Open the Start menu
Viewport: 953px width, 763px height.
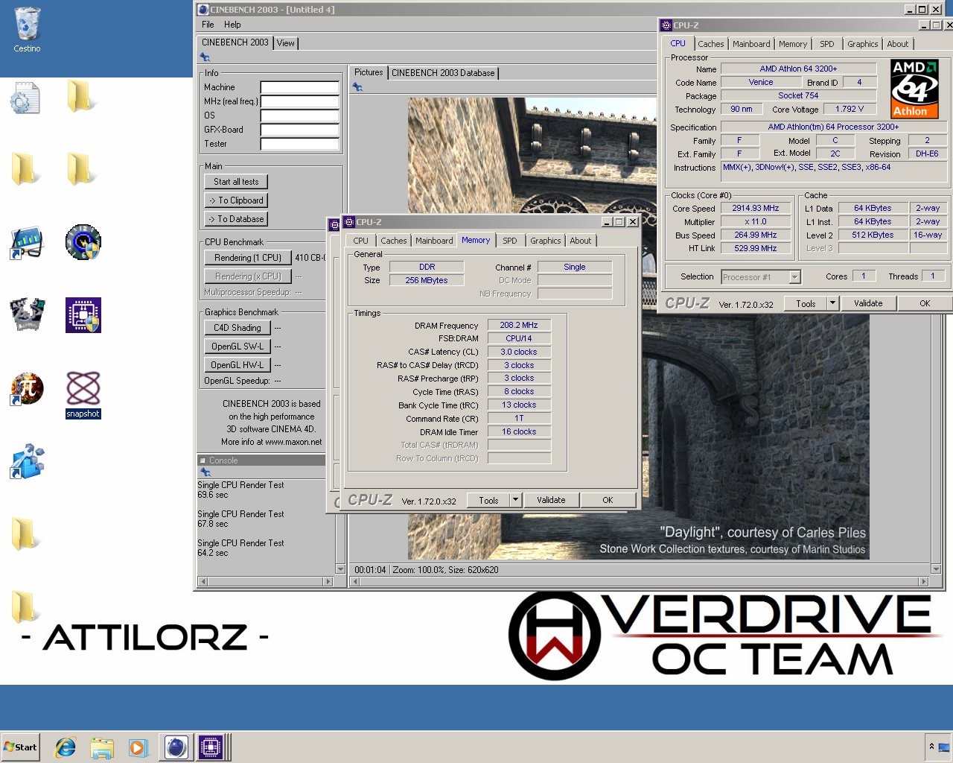[21, 747]
